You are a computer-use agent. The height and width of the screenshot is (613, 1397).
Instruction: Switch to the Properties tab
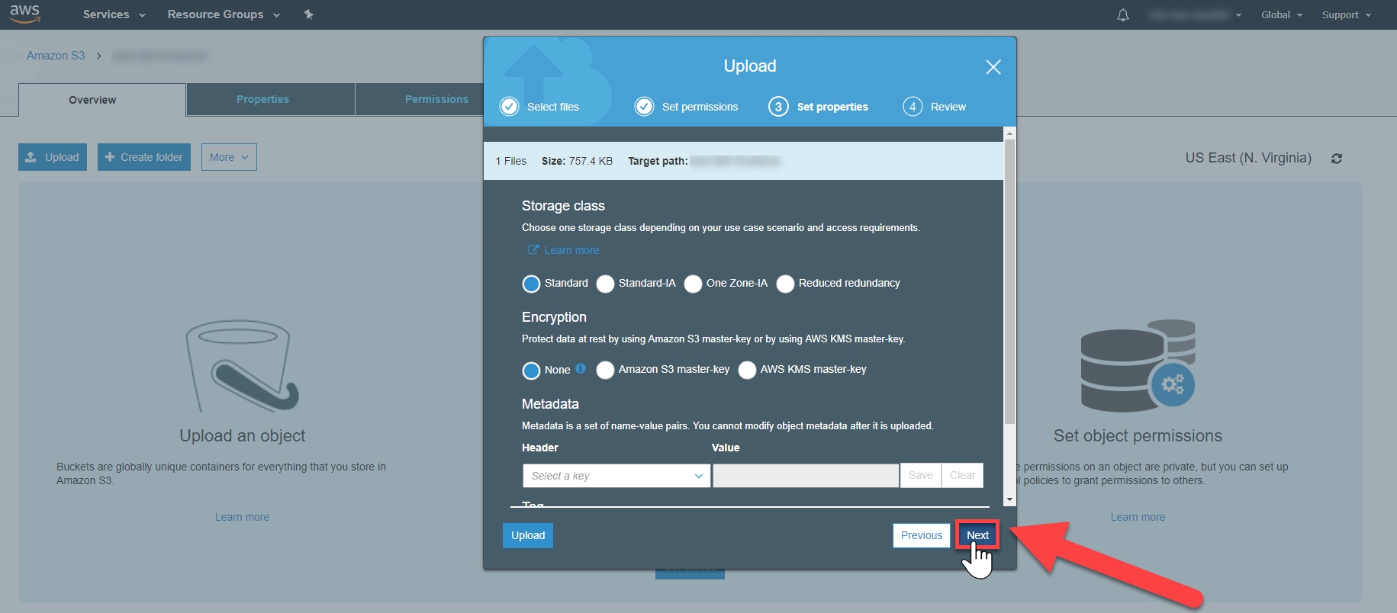(262, 99)
